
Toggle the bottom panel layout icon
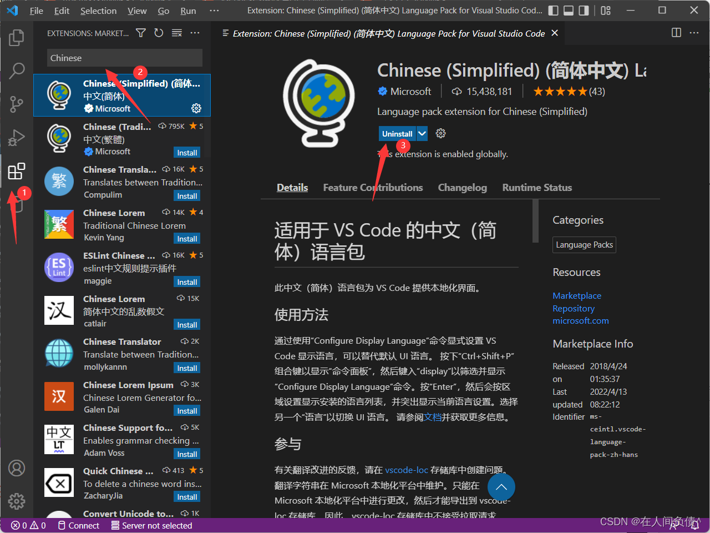tap(568, 11)
